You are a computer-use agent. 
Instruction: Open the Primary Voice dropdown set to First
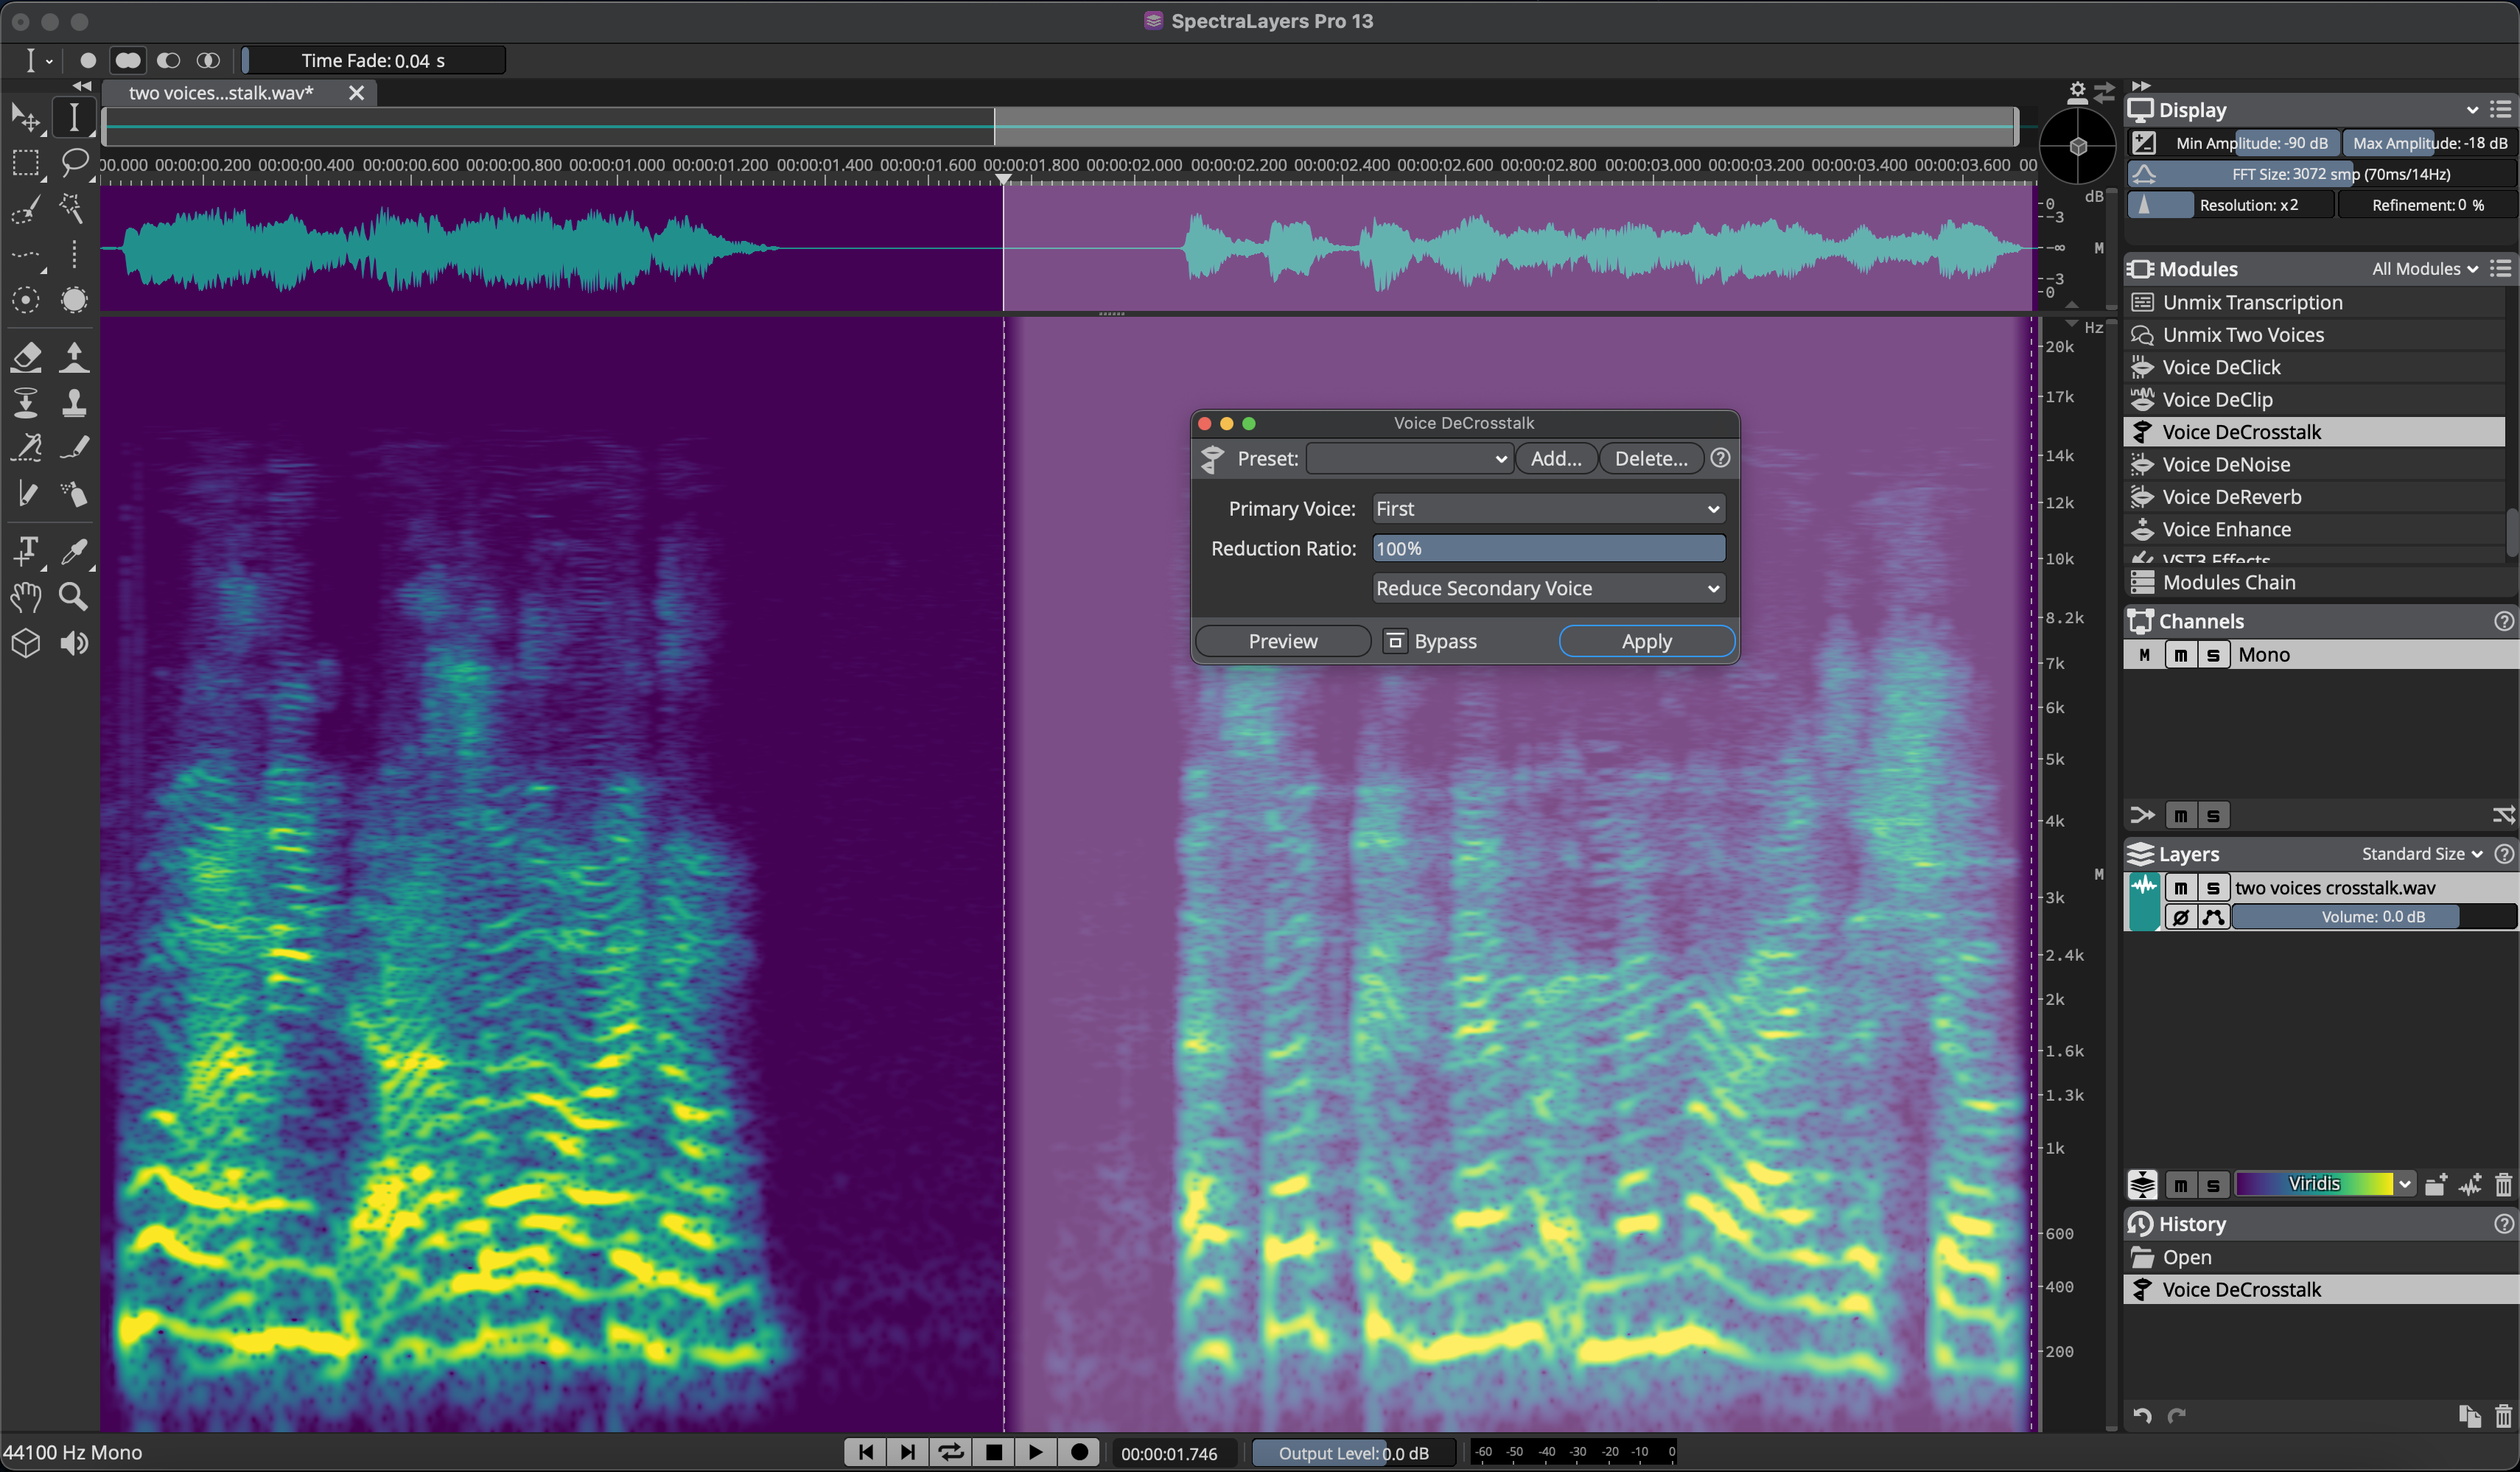point(1548,509)
